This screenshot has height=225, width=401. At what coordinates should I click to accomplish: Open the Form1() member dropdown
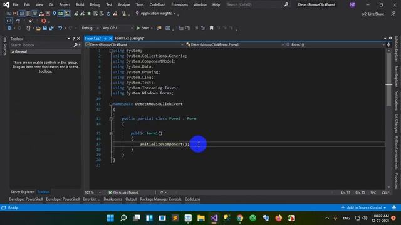335,45
